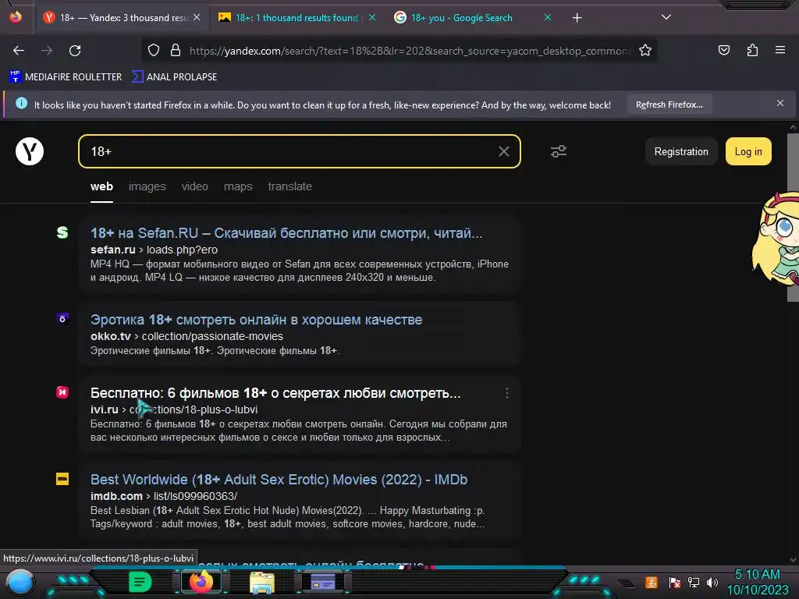This screenshot has width=799, height=599.
Task: Open Action Center flag tray icon
Action: click(x=675, y=582)
